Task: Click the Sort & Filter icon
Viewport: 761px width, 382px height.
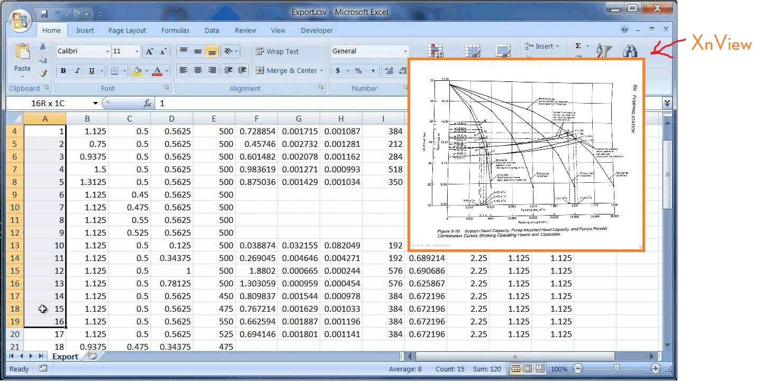Action: [x=603, y=51]
